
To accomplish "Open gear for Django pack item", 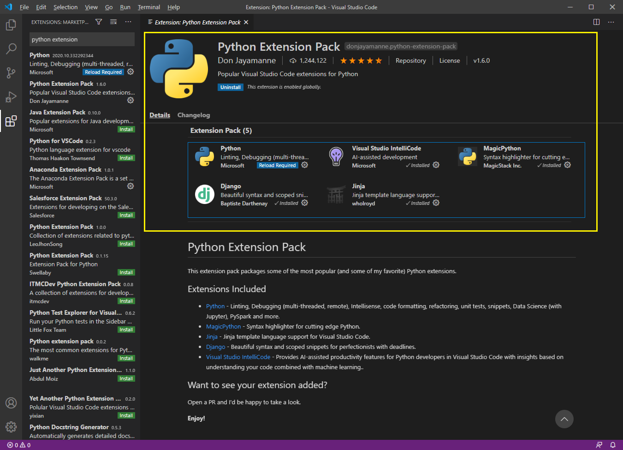I will coord(305,203).
